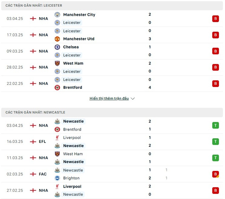Click the B badge with orange corner for Brighton
The image size is (225, 199).
pos(215,174)
